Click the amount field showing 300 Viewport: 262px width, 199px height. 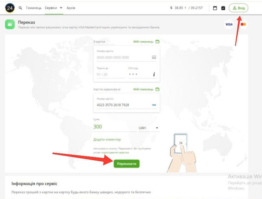113,127
